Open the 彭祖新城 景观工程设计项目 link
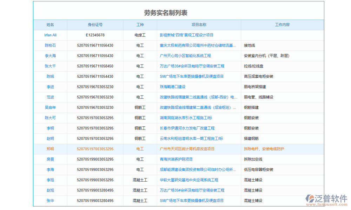This screenshot has width=351, height=210. 186,35
